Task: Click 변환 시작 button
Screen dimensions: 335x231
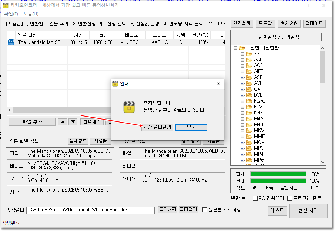Action: pos(308,211)
